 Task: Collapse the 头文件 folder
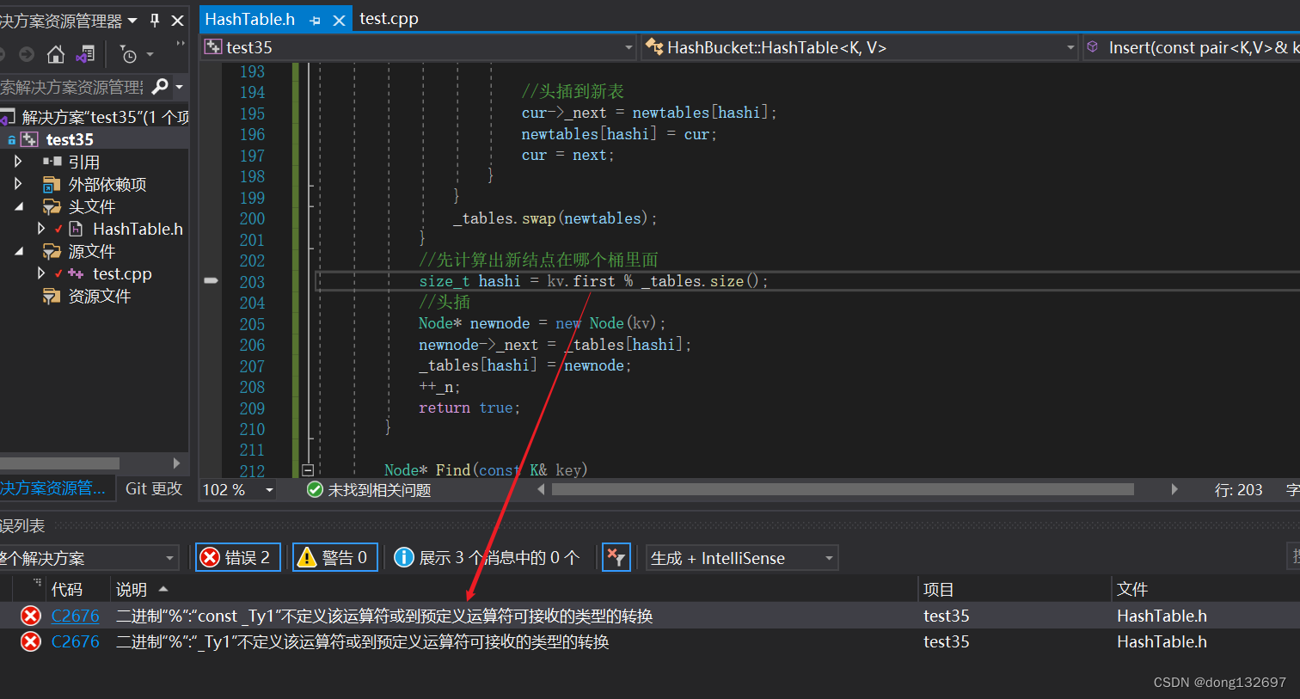(19, 206)
